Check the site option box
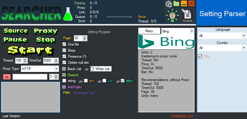Viewport: 247px width, 119px height. coord(104,81)
